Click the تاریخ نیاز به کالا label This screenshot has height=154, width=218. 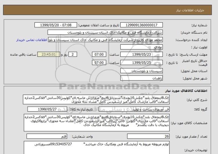click(81, 109)
